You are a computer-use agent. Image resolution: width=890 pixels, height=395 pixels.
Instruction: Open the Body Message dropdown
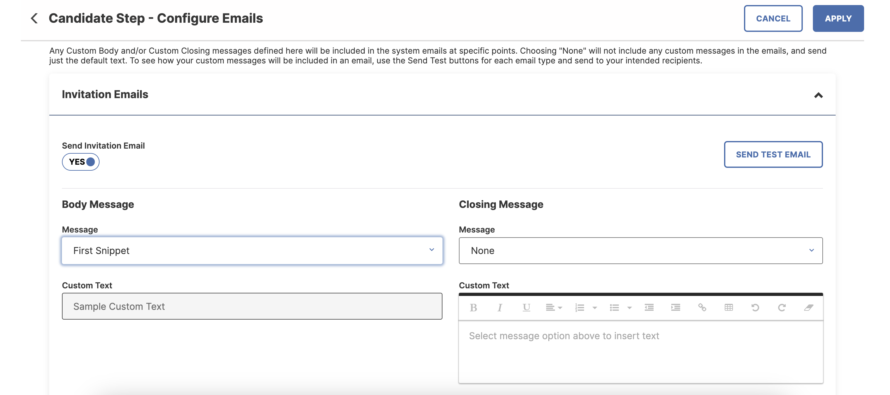click(x=252, y=251)
